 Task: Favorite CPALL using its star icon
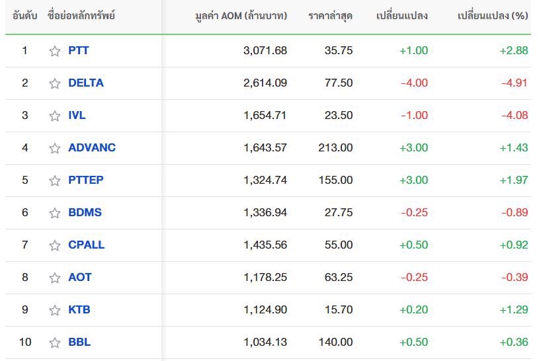[55, 245]
